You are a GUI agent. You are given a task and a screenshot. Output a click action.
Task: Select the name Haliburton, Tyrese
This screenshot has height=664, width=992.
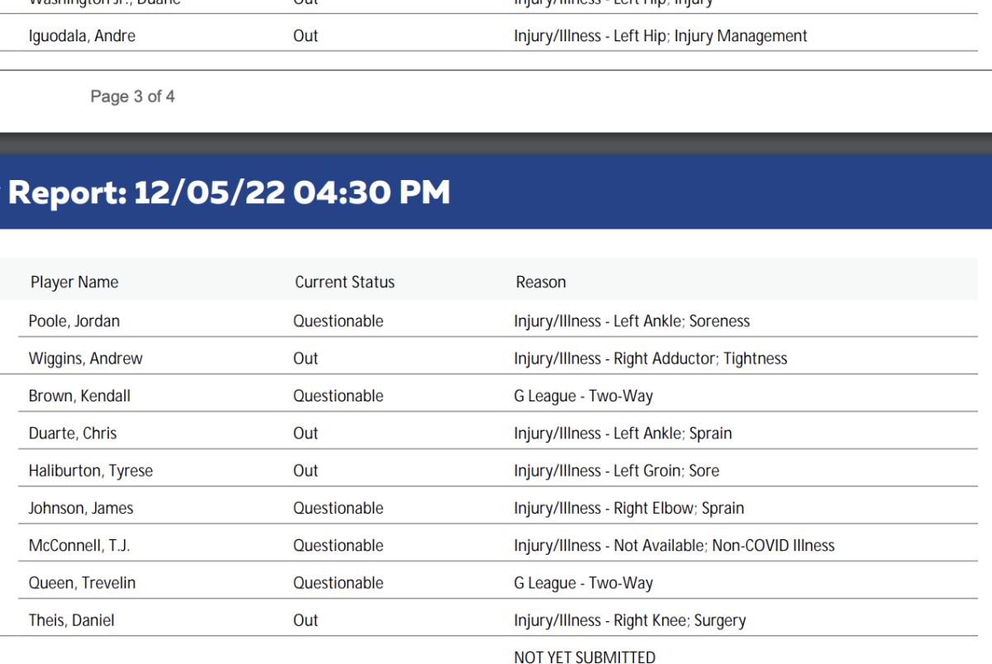(x=91, y=471)
